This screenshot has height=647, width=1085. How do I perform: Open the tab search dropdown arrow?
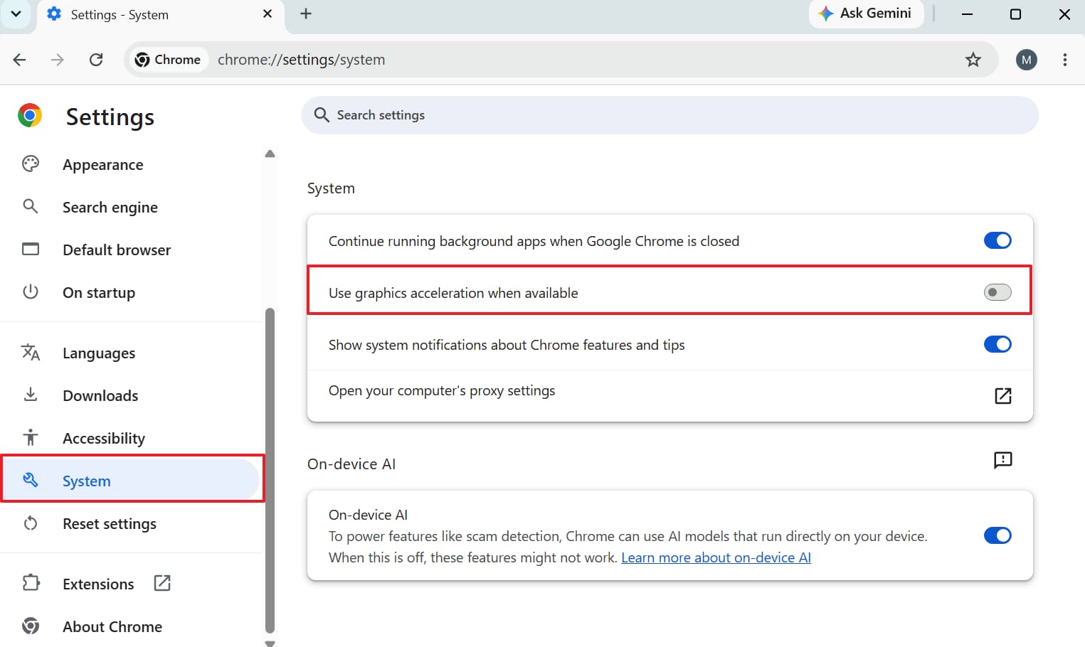pyautogui.click(x=16, y=14)
